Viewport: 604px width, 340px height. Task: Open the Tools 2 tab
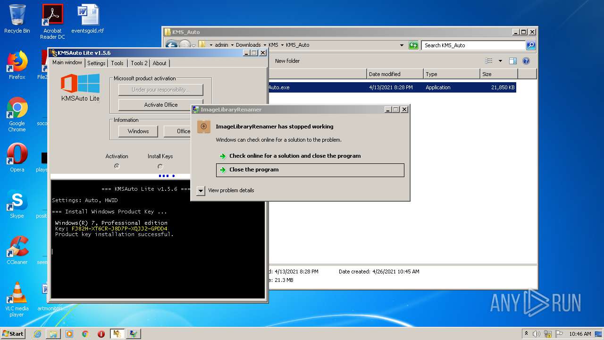click(139, 63)
